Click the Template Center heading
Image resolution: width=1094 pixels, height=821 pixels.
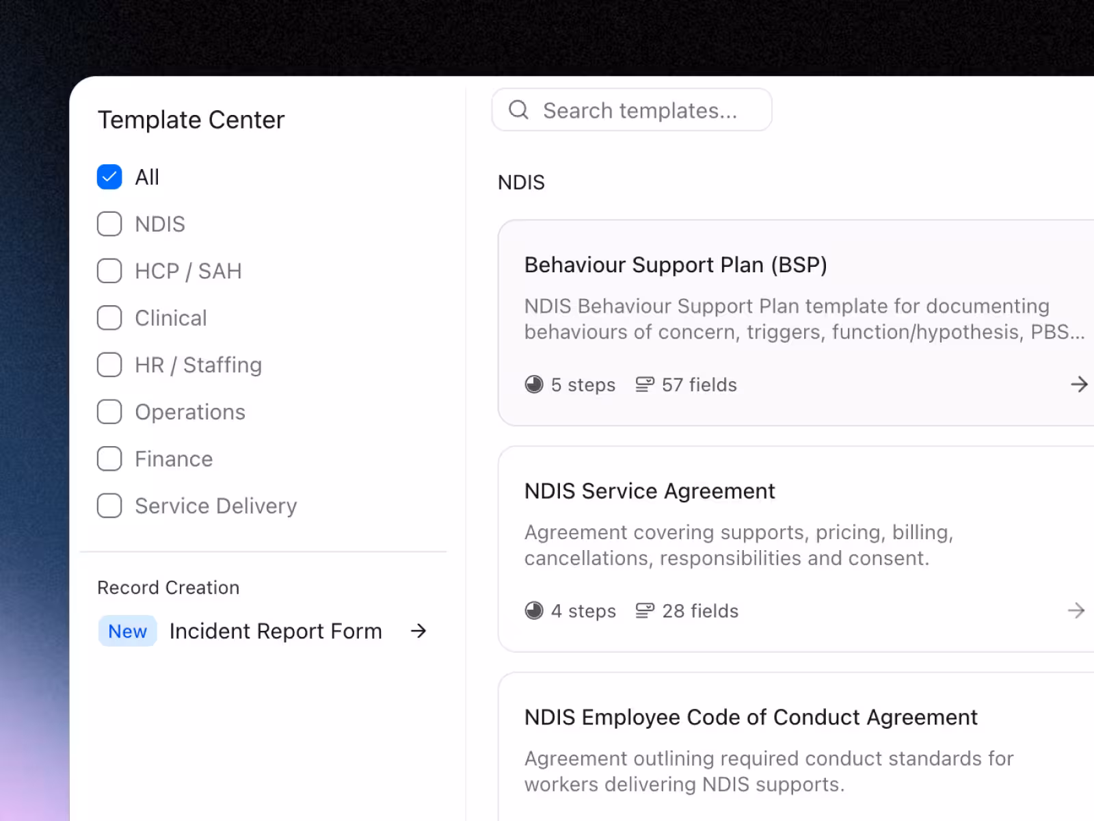191,120
